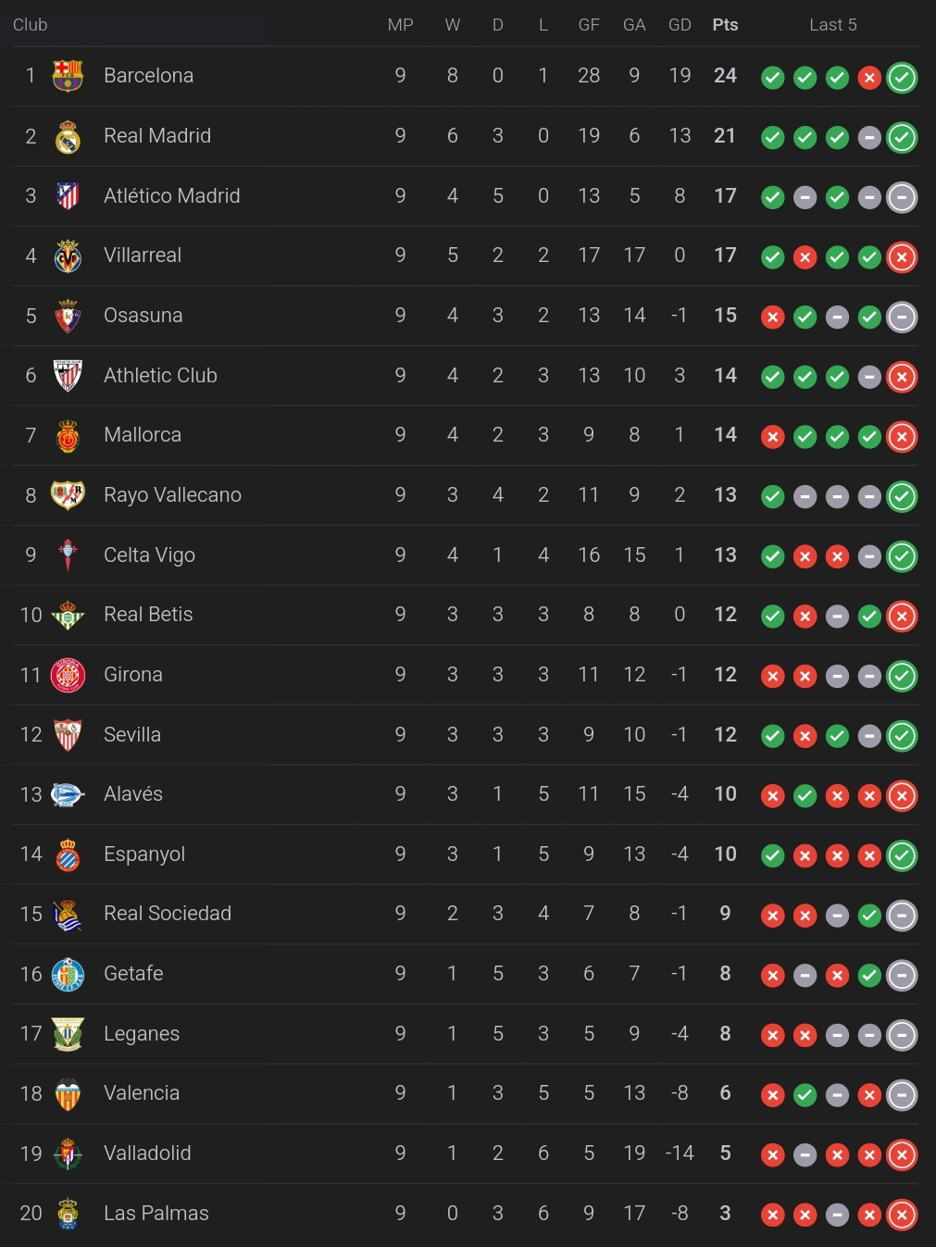Click Osasuna's latest draw result icon

902,318
